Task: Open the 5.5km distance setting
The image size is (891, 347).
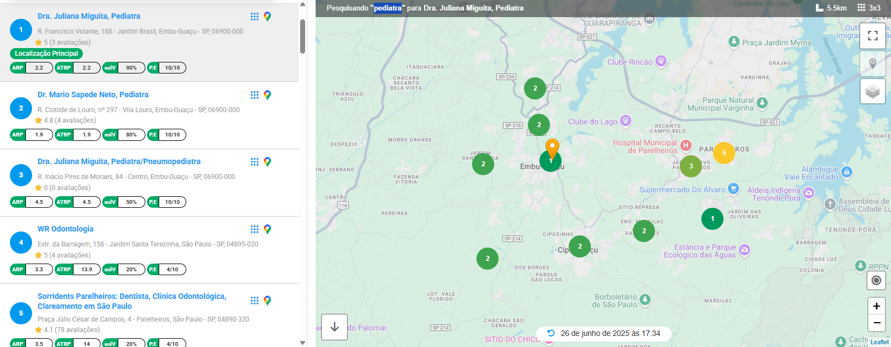Action: [831, 8]
